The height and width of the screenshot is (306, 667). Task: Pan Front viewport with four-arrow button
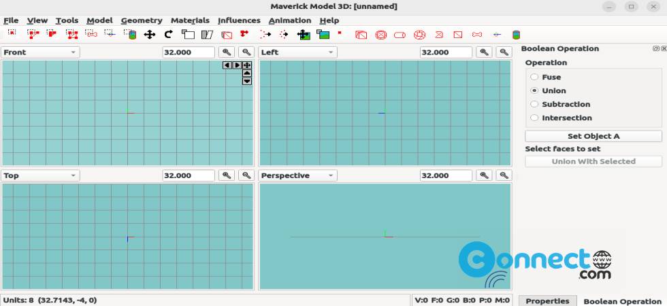247,65
